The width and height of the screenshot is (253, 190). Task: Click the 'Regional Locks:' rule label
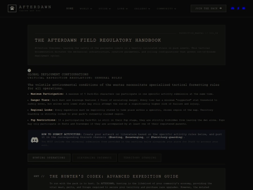coord(42,110)
